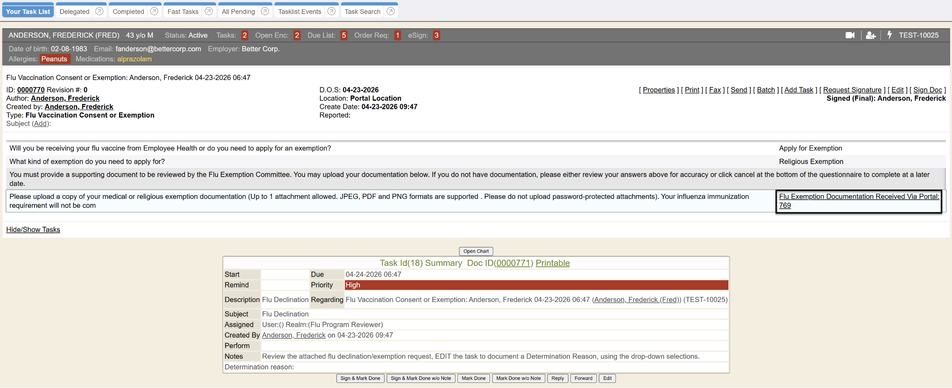Pop out the Delegated tab using arrow icon

click(99, 11)
